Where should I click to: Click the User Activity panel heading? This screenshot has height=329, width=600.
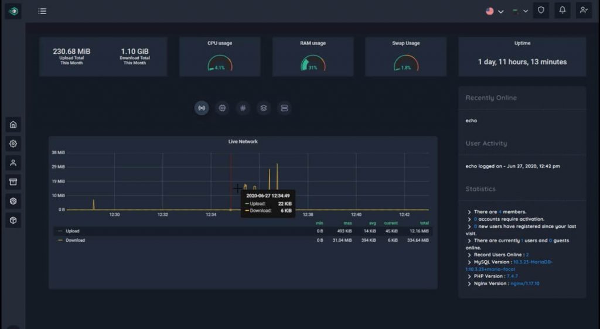coord(486,143)
